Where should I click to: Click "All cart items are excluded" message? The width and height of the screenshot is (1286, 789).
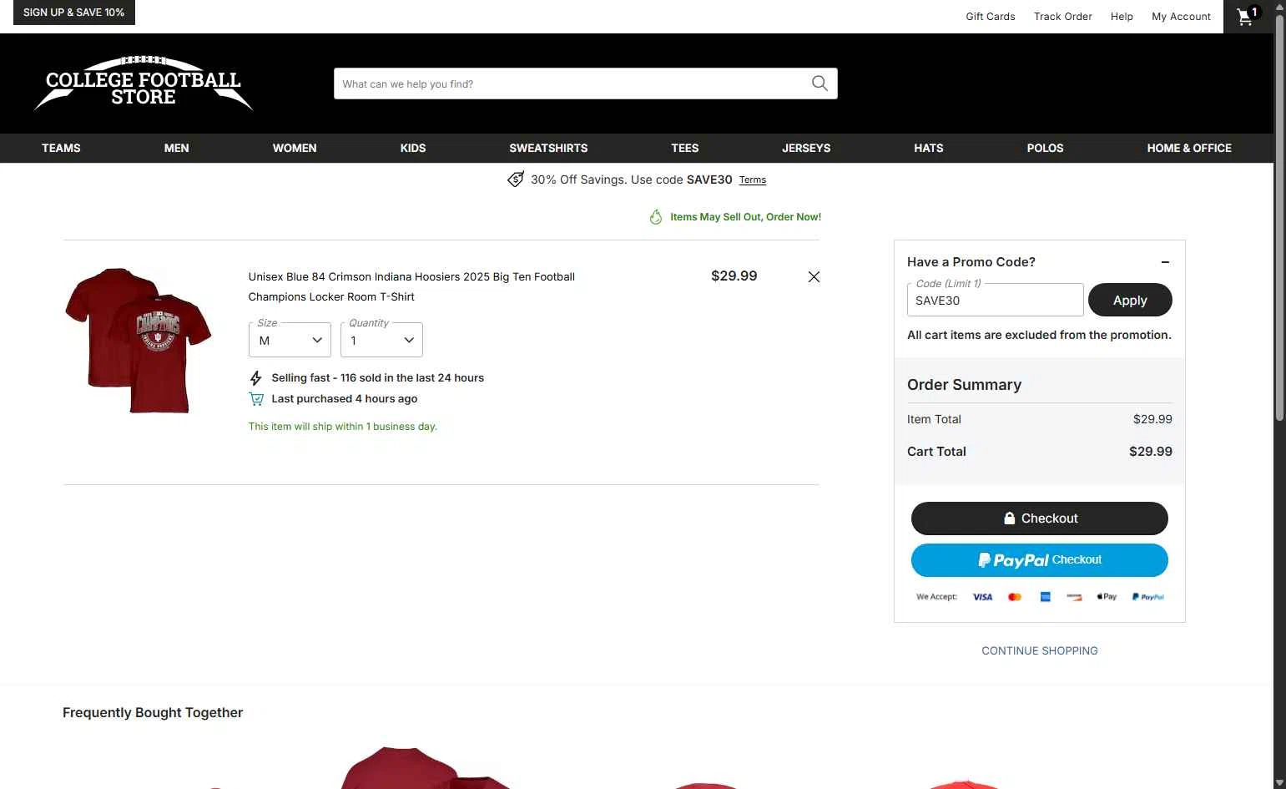click(x=1039, y=335)
